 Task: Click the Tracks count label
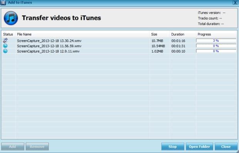pyautogui.click(x=208, y=18)
